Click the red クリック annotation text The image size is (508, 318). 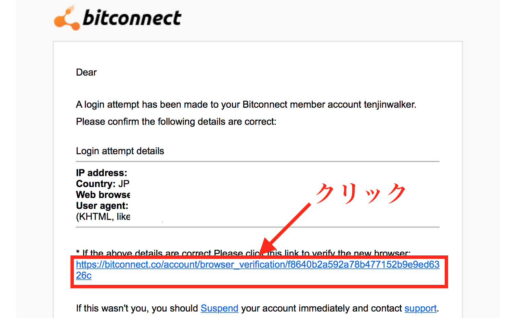point(361,193)
